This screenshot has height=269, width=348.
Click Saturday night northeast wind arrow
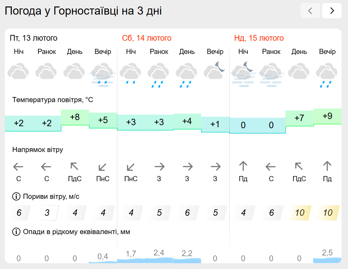click(x=131, y=167)
